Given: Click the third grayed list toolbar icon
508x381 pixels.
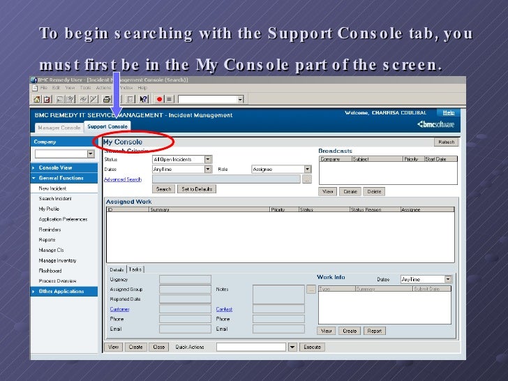Looking at the screenshot, I should click(59, 99).
